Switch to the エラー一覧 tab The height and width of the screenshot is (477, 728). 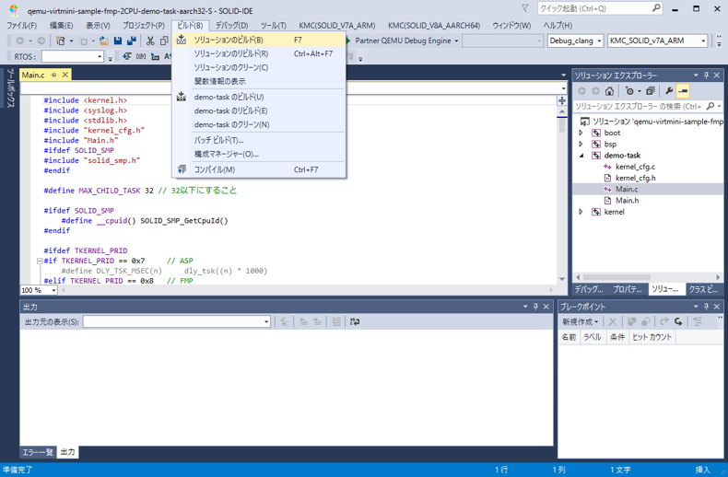[x=38, y=452]
